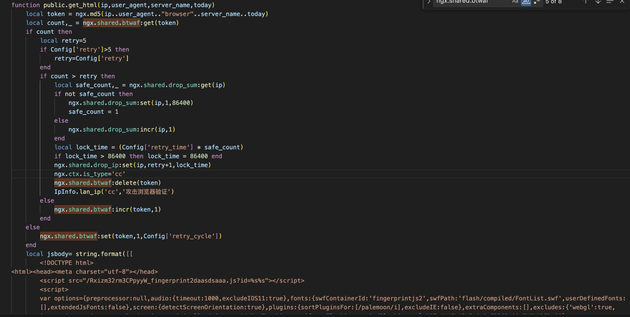
Task: Click "ngx.ctx.is_type='cc'" line
Action: [x=90, y=174]
